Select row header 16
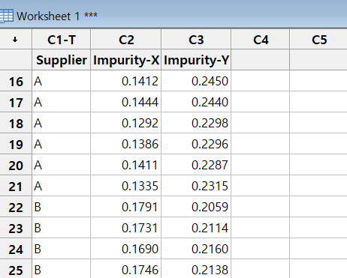 [x=16, y=81]
